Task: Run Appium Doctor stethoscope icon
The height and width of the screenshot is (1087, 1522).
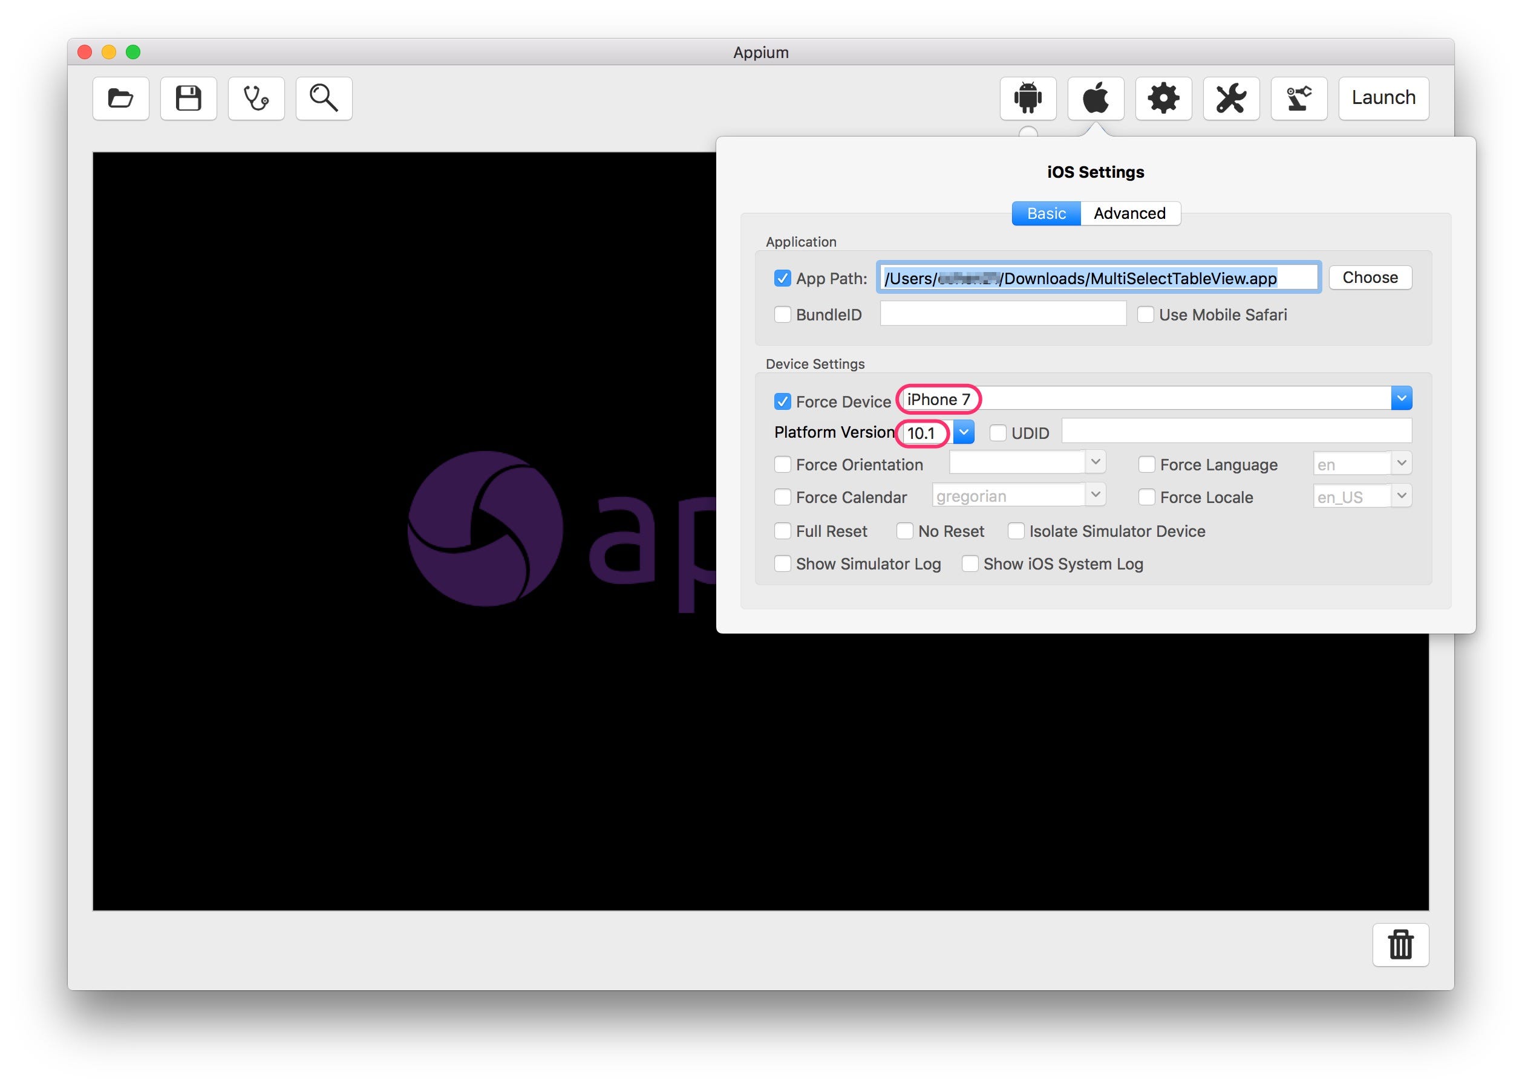Action: [256, 99]
